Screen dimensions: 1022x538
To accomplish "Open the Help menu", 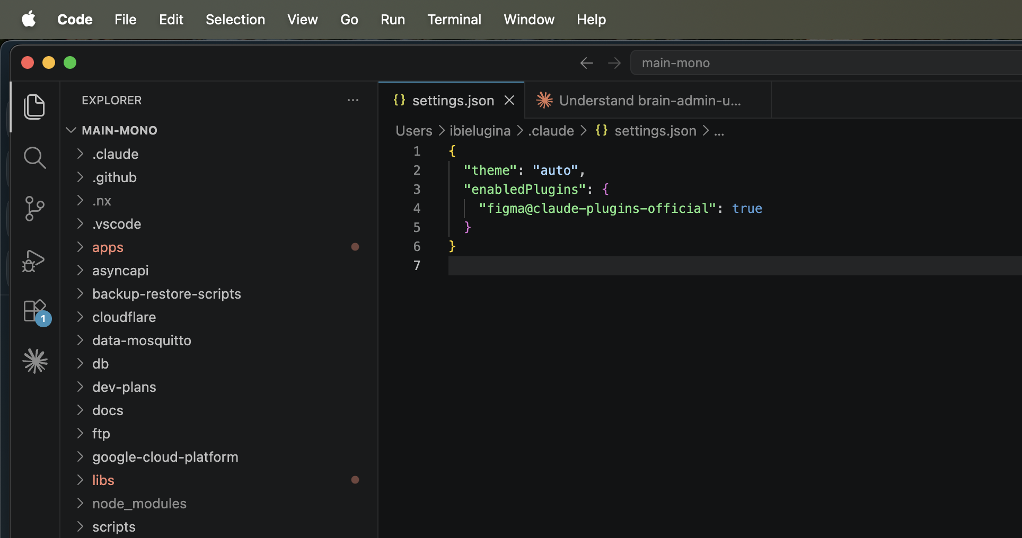I will click(591, 20).
